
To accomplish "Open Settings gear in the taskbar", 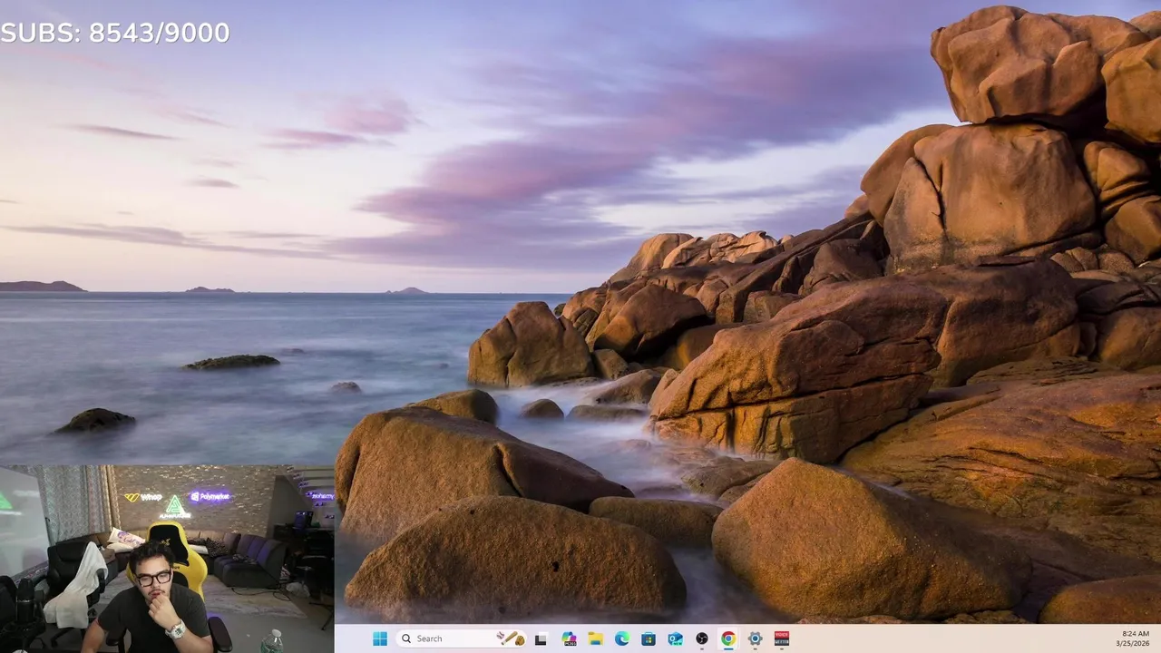I will [755, 638].
